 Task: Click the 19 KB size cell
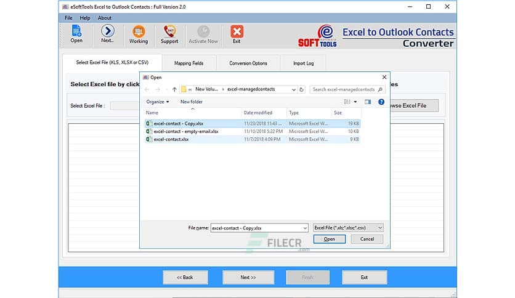[354, 123]
